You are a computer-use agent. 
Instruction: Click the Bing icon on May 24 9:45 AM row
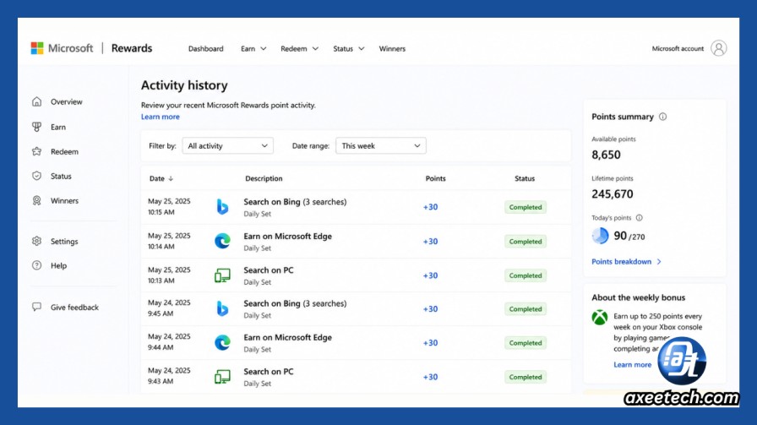tap(222, 308)
